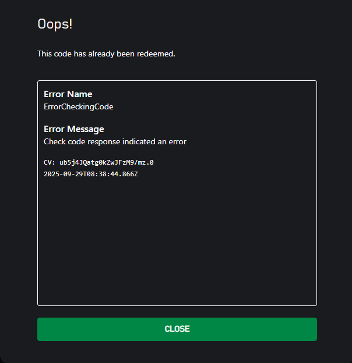Select the "Error Name" label
Viewport: 352px width, 363px height.
68,94
